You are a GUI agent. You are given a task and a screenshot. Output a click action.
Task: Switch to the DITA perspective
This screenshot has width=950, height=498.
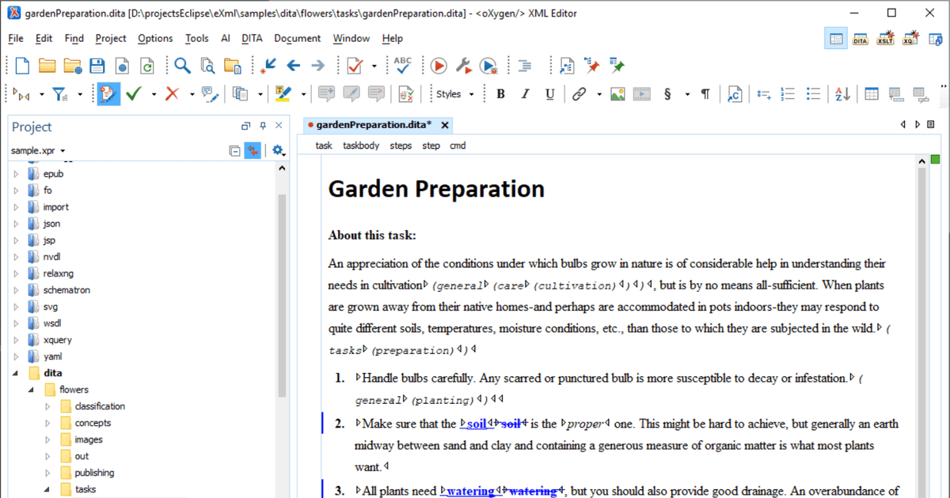(860, 37)
